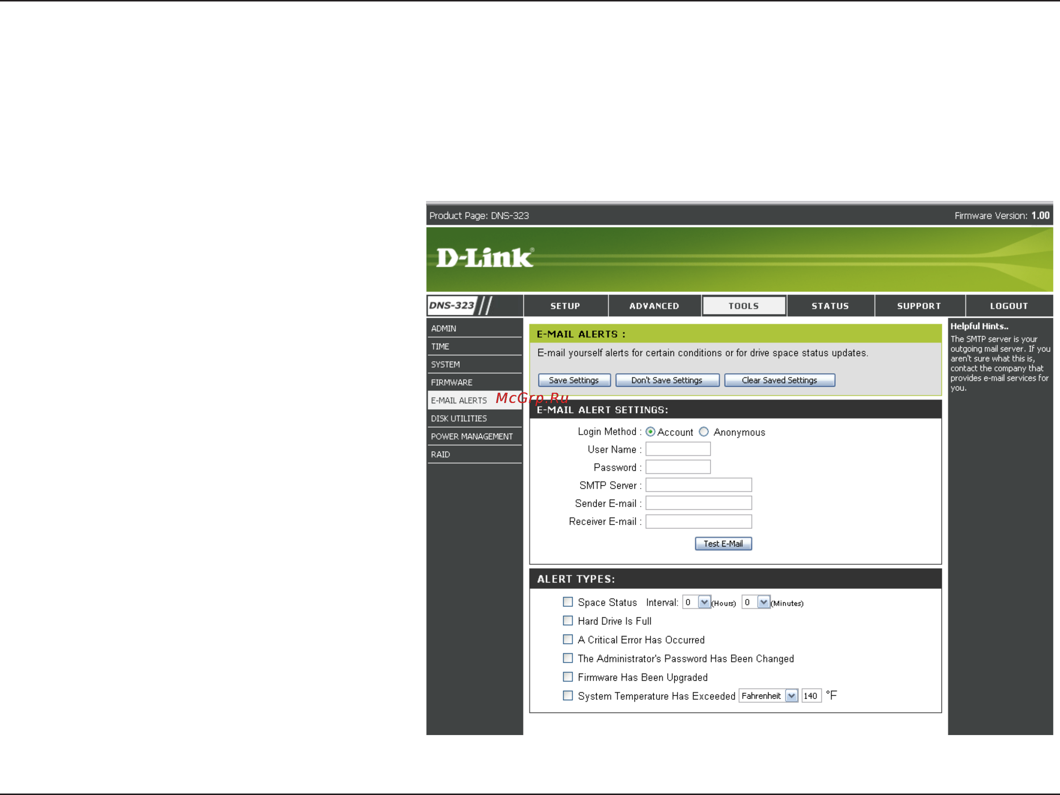
Task: Click the temperature threshold field showing 140
Action: tap(811, 696)
